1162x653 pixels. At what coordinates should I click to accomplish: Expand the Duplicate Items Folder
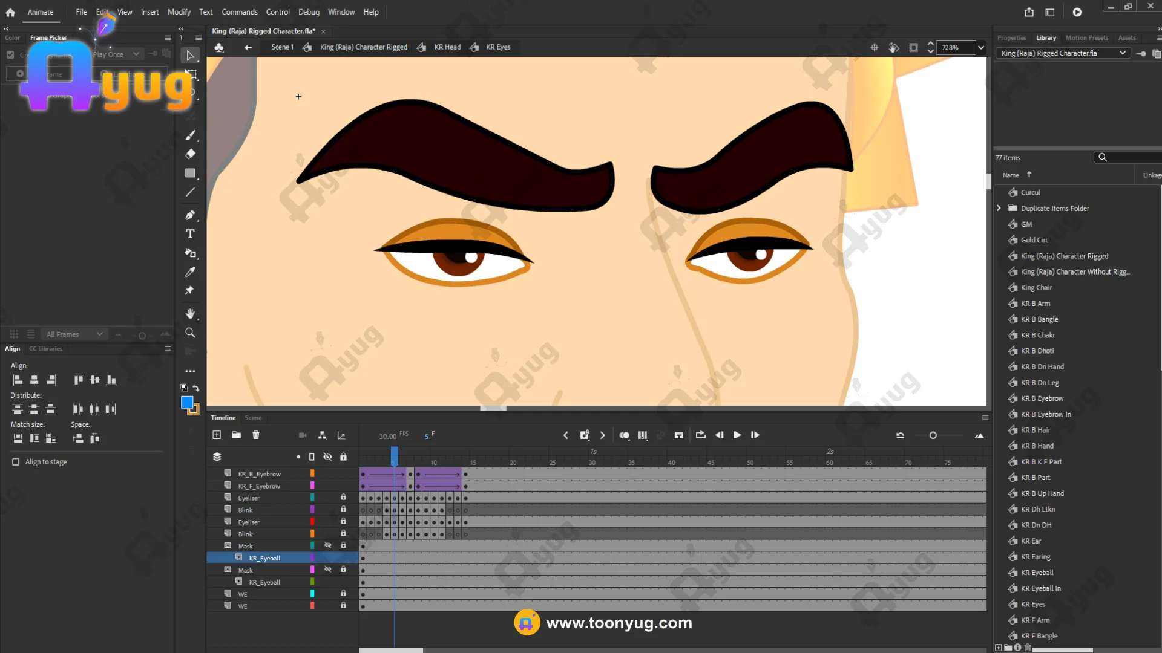pos(999,208)
